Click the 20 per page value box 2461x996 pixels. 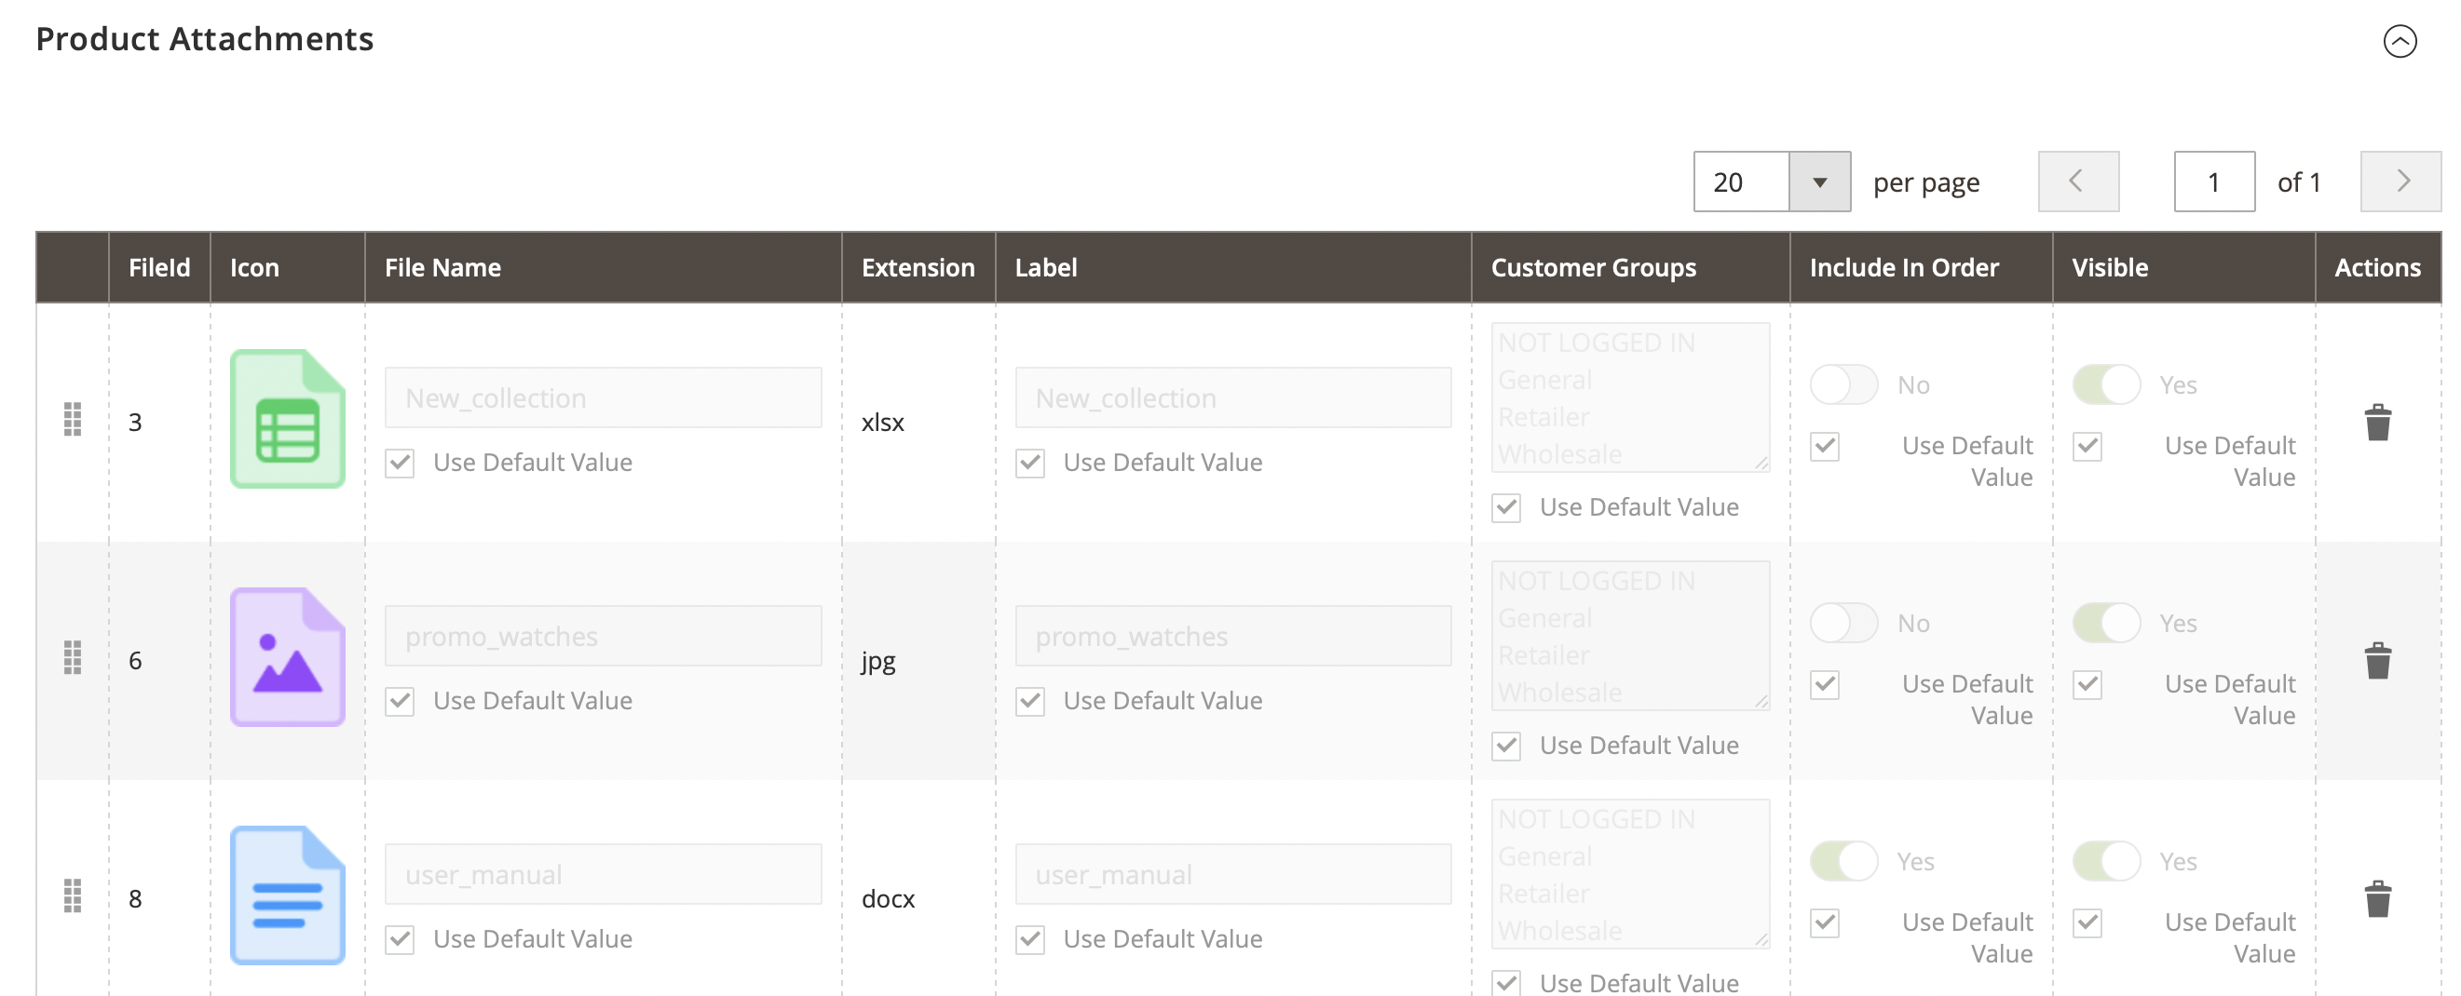click(x=1741, y=182)
